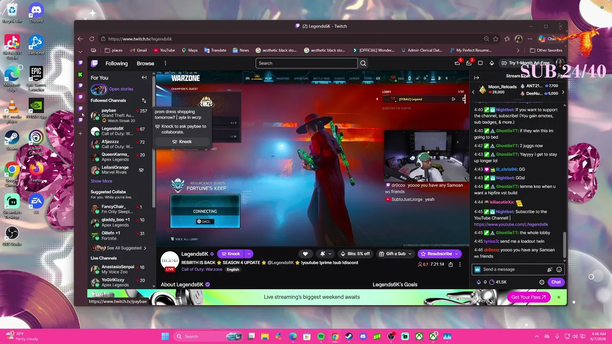The width and height of the screenshot is (612, 344).
Task: Show previous gift leaderboard entries
Action: coord(473,92)
